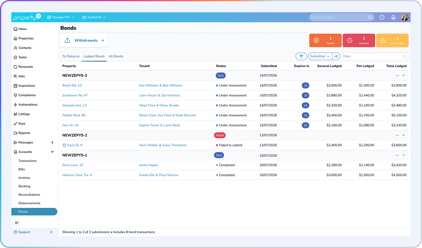
Task: Click the filter funnel icon button
Action: (x=301, y=56)
